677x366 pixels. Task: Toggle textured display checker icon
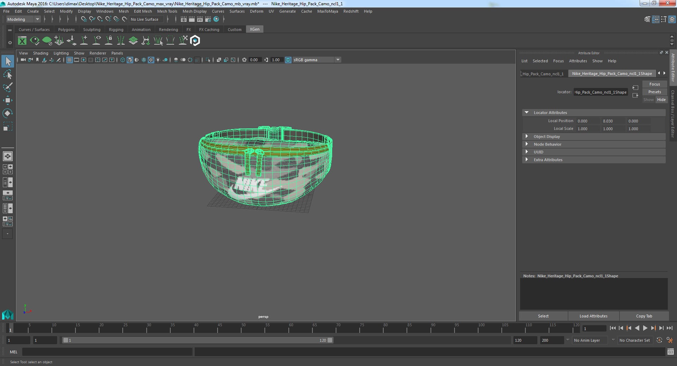click(151, 60)
